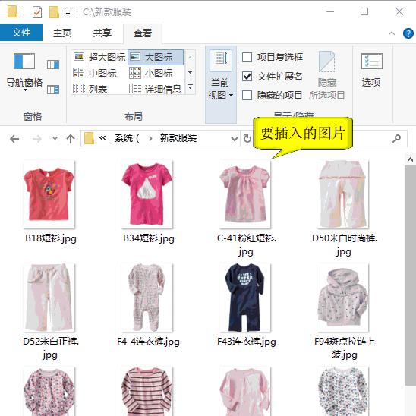The image size is (416, 416).
Task: Close the 新款服装 window
Action: 399,11
